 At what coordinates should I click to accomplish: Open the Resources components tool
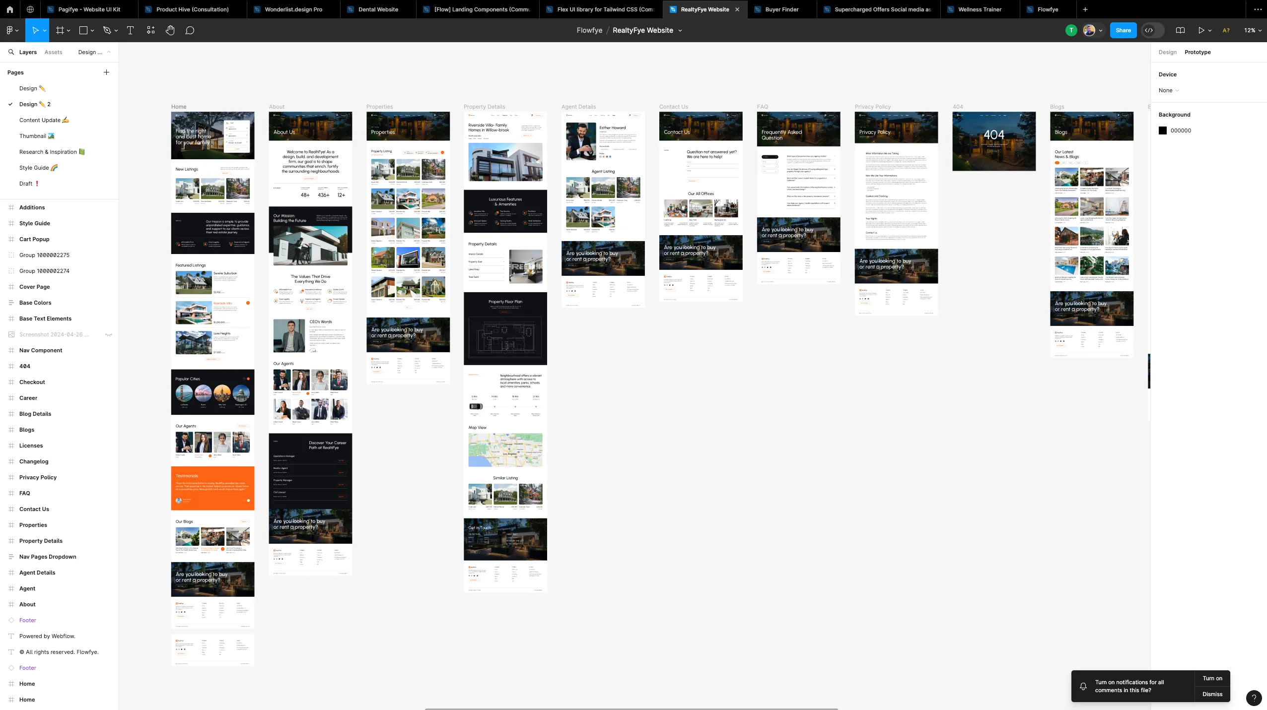151,30
